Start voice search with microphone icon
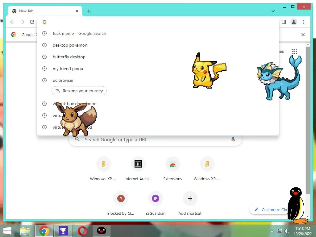This screenshot has width=316, height=237. [x=233, y=139]
